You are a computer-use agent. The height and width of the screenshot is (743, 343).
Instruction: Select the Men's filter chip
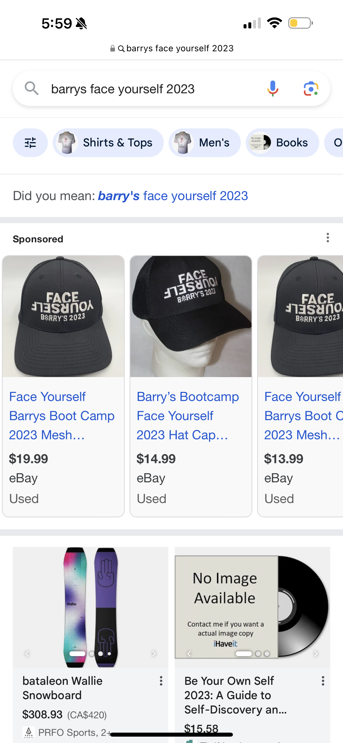[x=205, y=143]
